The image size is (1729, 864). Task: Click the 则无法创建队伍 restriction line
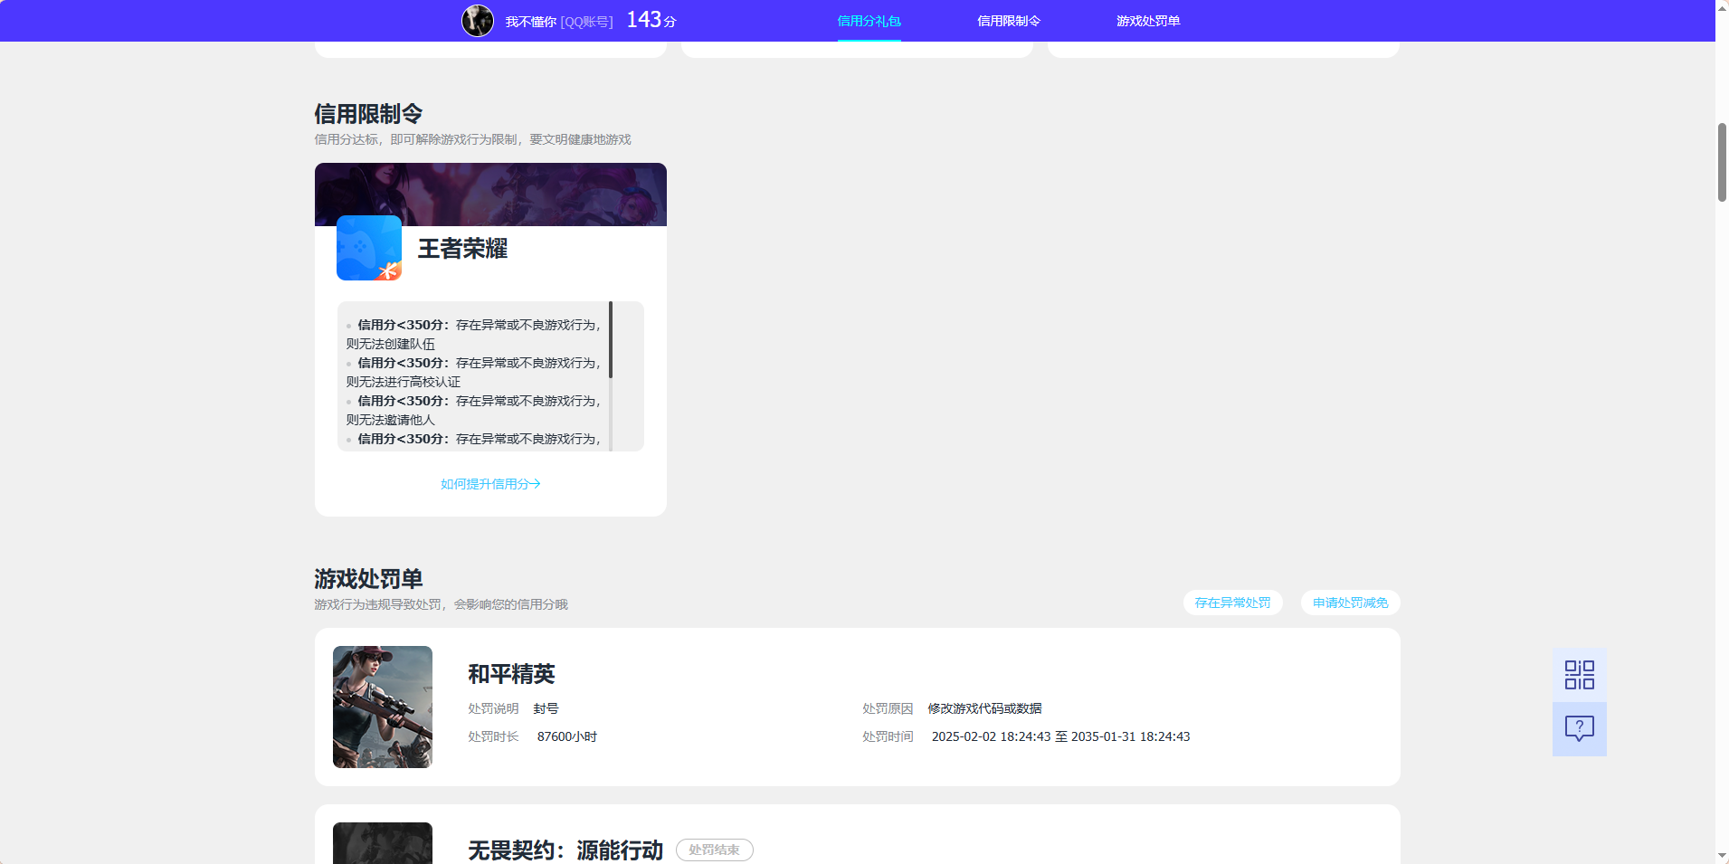[x=390, y=344]
